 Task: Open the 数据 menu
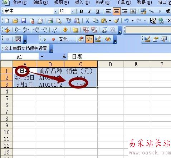point(145,2)
